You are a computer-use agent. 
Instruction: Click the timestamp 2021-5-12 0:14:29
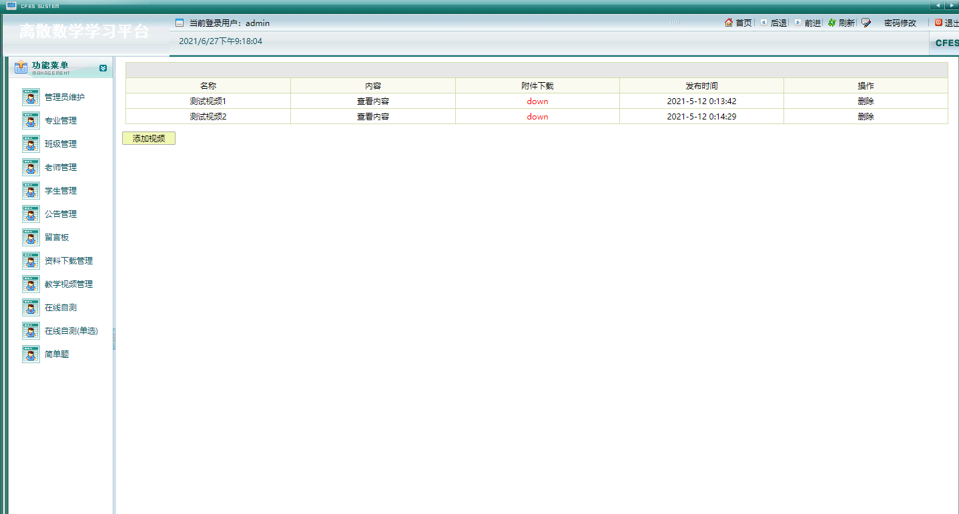click(701, 117)
